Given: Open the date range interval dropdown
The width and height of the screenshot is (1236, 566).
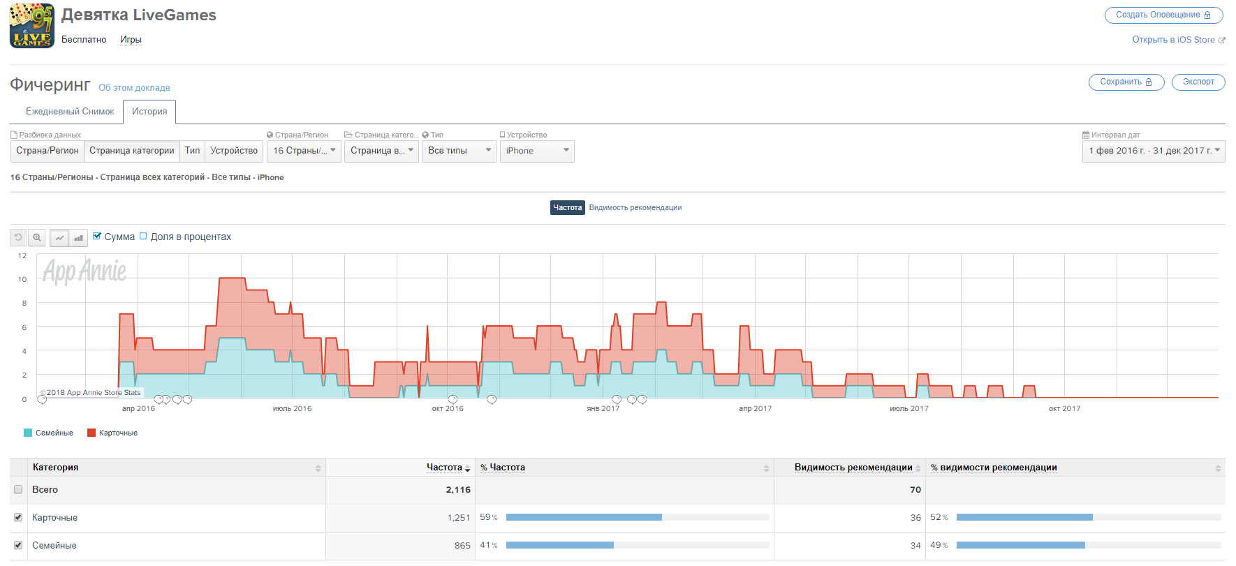Looking at the screenshot, I should [x=1153, y=151].
